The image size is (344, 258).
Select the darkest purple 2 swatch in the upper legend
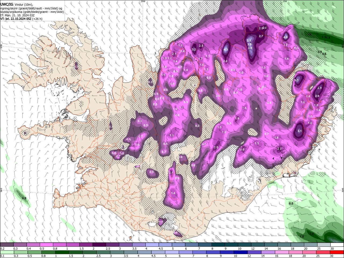pyautogui.click(x=99, y=245)
